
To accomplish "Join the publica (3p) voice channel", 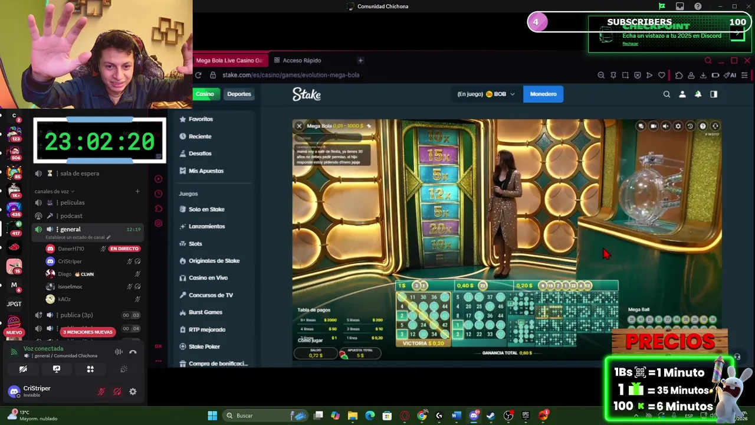I will tap(77, 315).
